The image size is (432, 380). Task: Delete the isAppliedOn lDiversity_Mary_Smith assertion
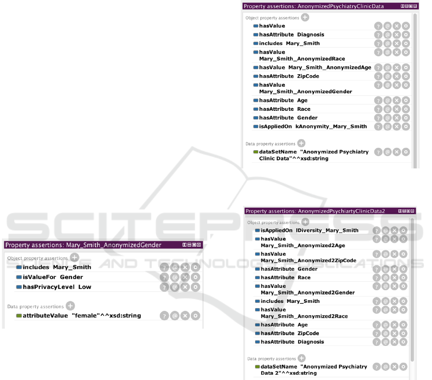coord(395,231)
